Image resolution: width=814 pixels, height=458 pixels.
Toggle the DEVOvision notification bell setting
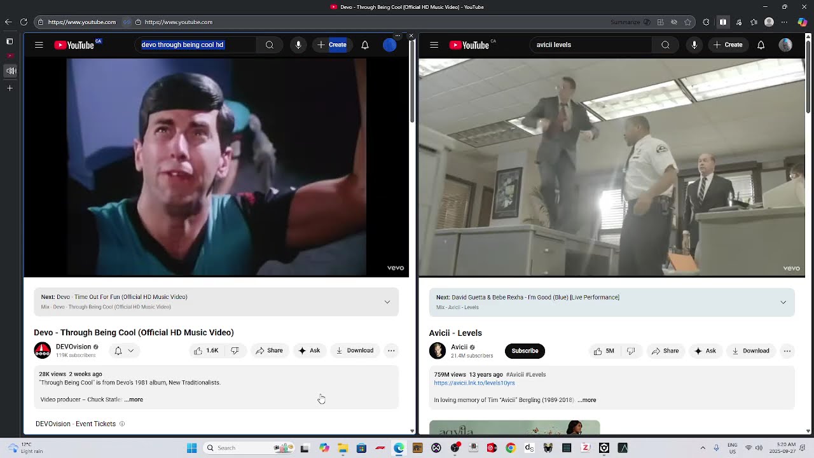pyautogui.click(x=123, y=350)
